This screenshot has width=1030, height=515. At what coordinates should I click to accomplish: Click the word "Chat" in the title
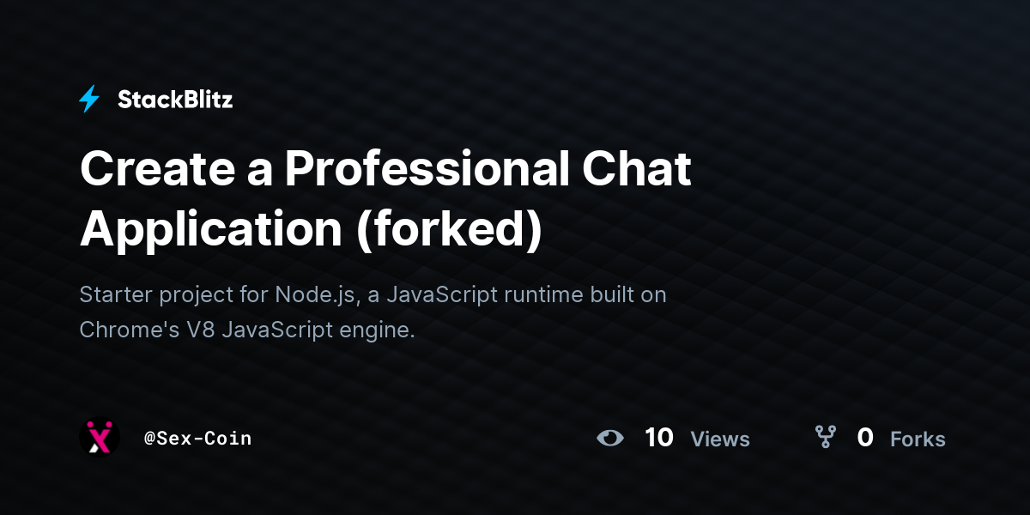(x=636, y=168)
